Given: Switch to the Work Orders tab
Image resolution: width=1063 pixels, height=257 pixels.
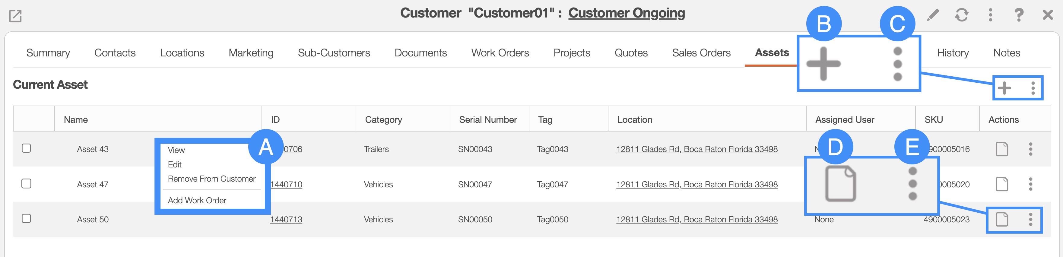Looking at the screenshot, I should point(500,53).
